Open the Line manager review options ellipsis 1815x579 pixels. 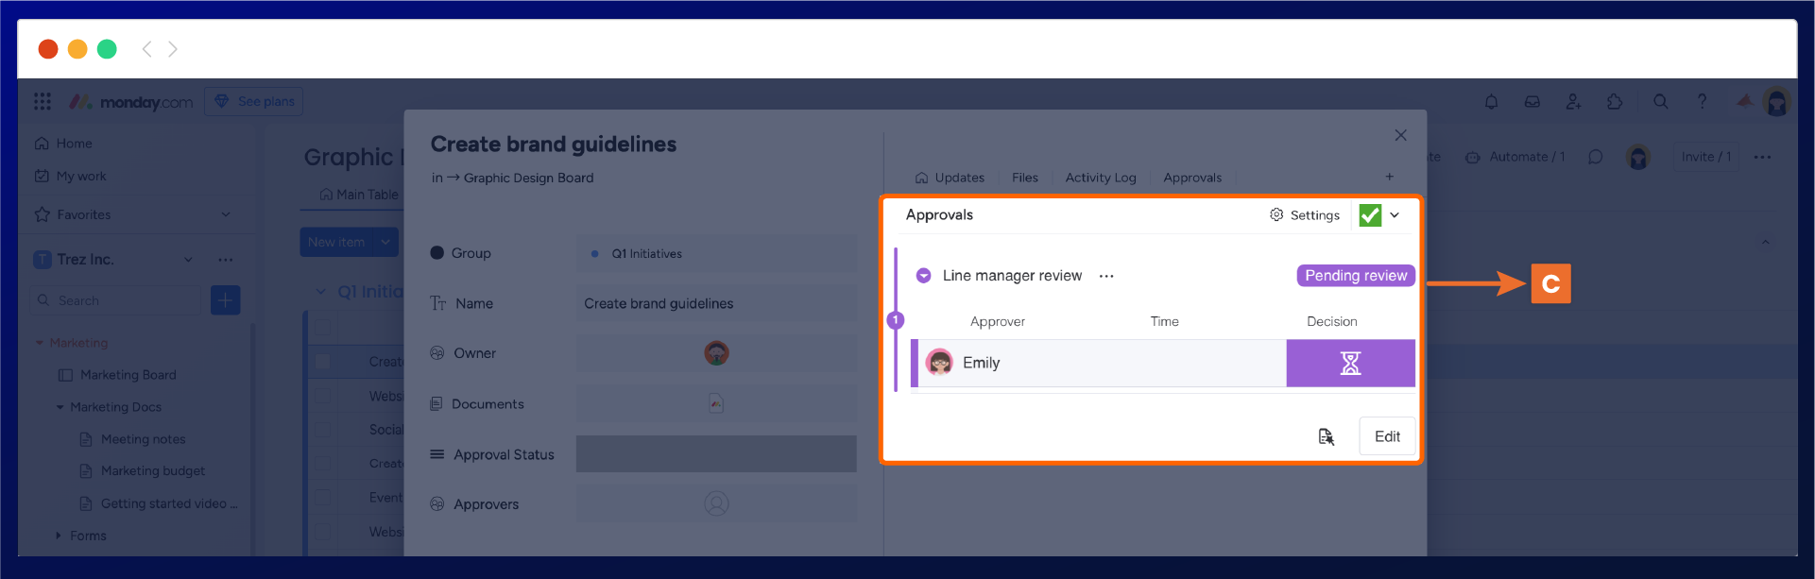point(1106,276)
